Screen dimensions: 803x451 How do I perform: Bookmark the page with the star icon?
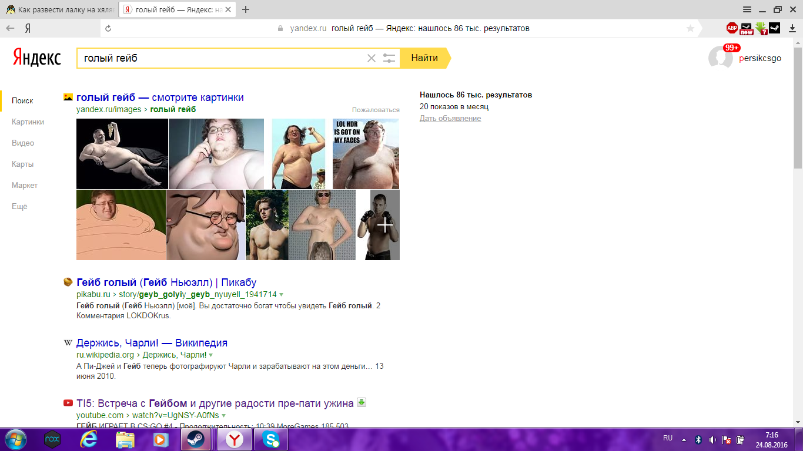[x=691, y=28]
